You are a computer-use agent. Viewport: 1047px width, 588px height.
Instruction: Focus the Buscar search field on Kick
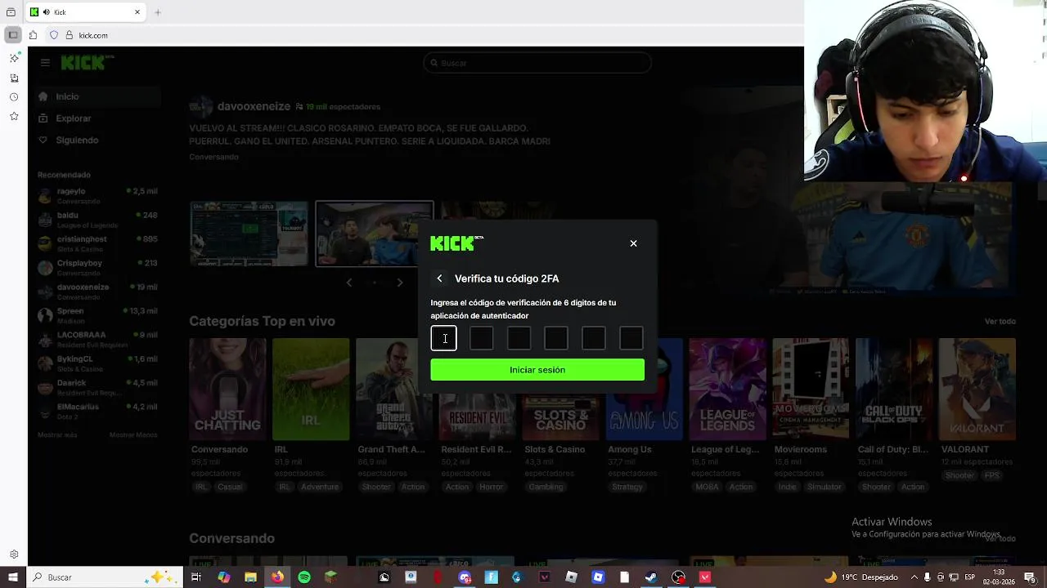(537, 63)
